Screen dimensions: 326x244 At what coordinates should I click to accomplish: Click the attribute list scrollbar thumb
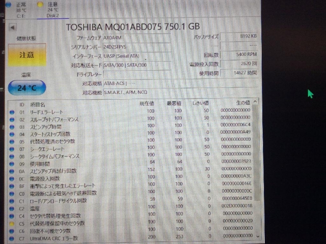point(256,152)
